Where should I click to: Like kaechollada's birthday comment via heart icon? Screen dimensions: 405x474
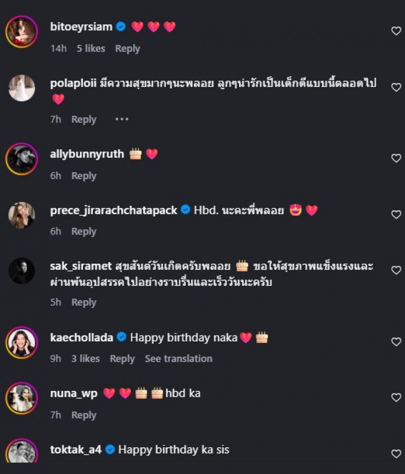point(396,341)
